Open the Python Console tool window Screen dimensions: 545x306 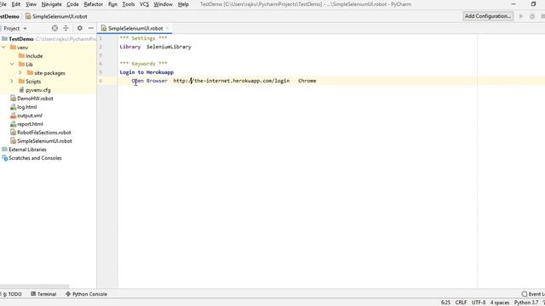coord(86,294)
